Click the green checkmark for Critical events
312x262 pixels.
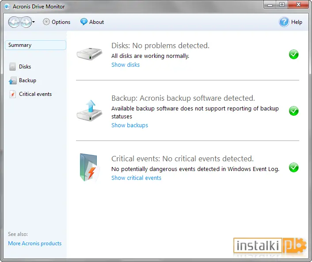point(294,167)
